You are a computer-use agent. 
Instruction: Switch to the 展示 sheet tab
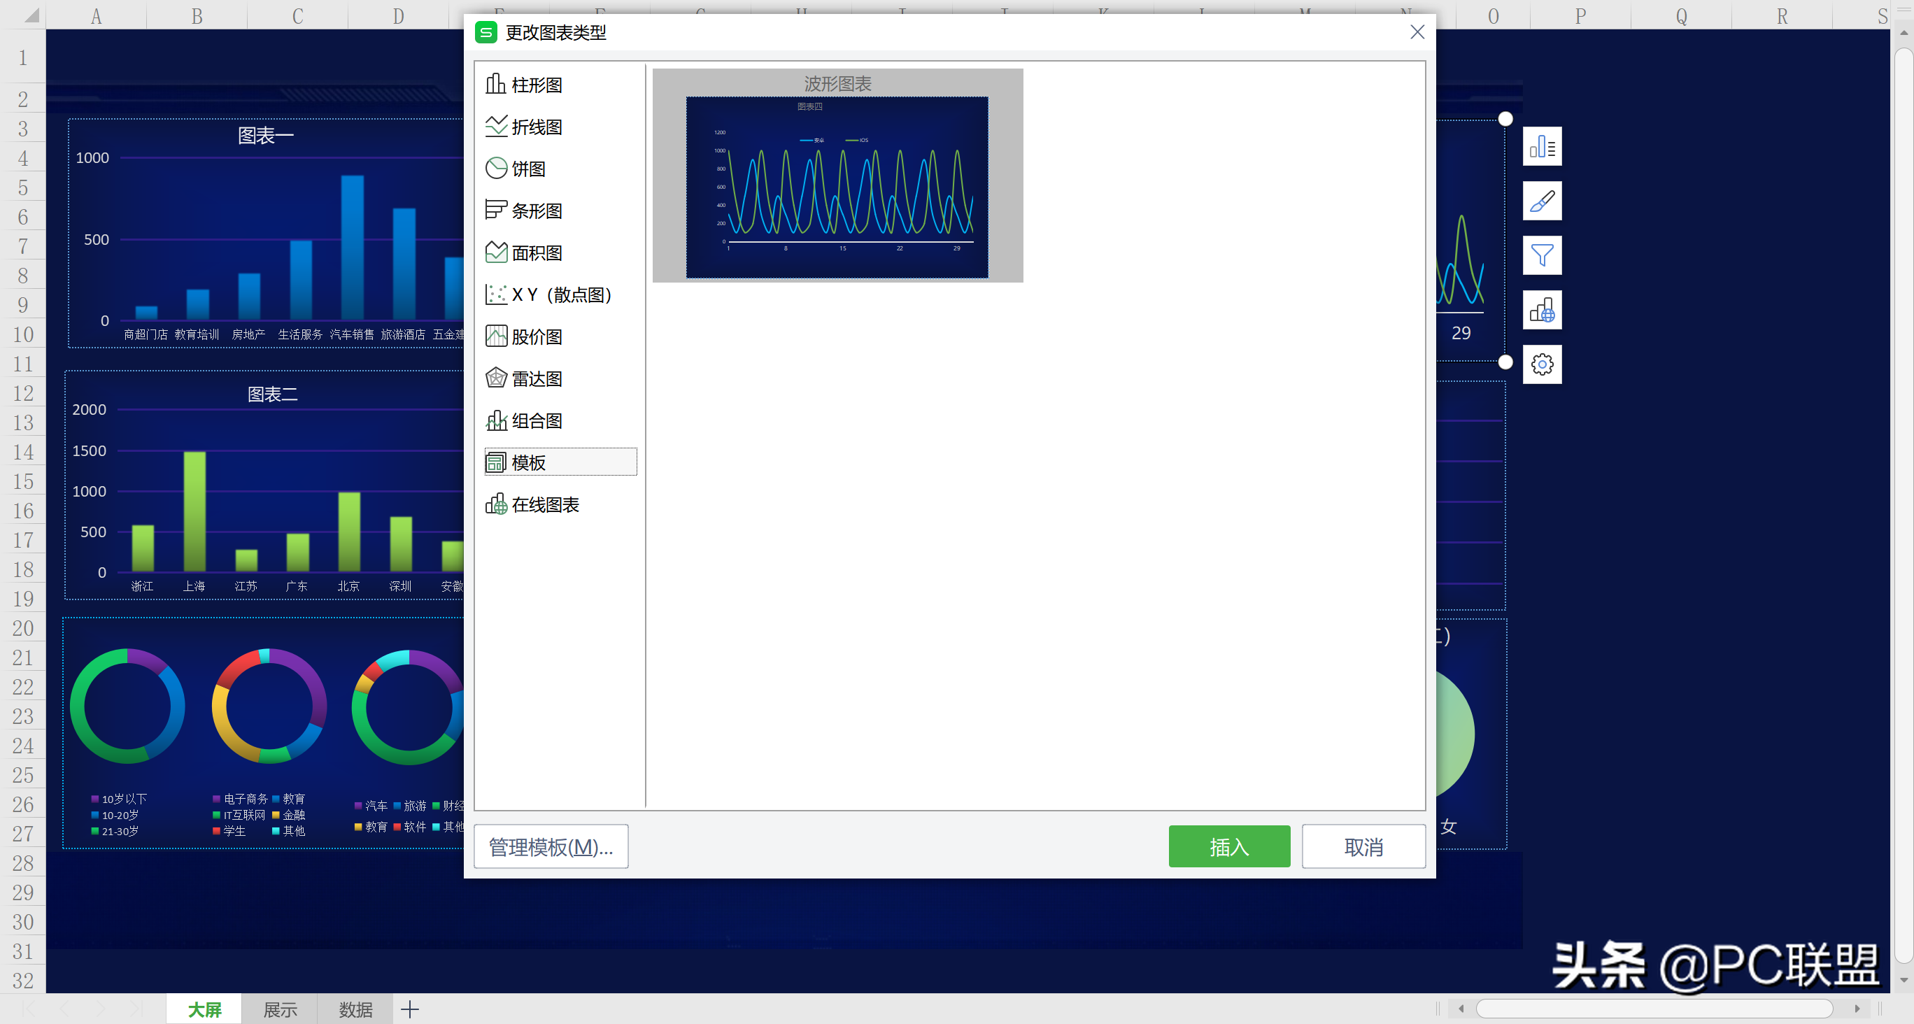point(279,1009)
